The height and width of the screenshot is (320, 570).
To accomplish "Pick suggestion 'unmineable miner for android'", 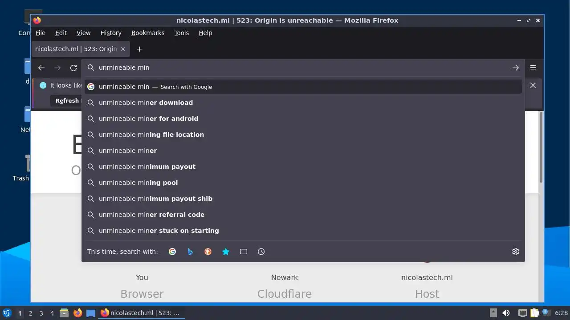I will (303, 119).
